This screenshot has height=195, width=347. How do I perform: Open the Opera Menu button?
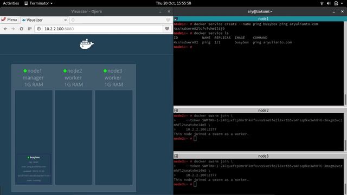coord(9,19)
